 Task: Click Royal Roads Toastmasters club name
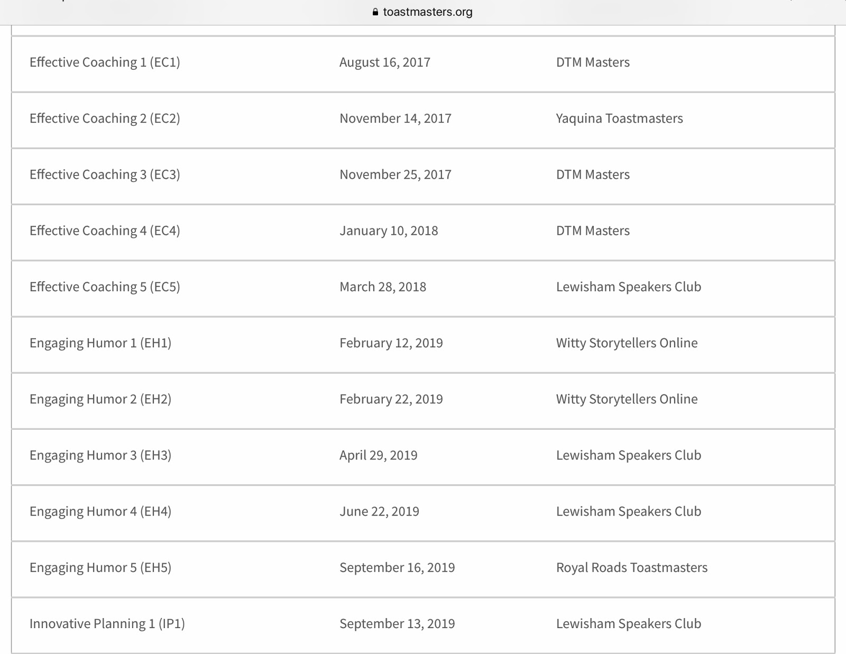631,567
